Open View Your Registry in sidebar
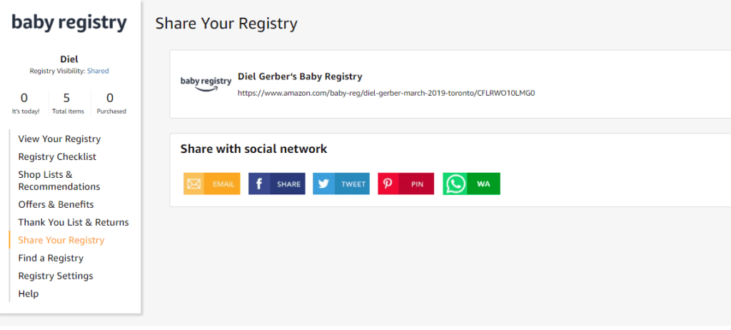Screen dimensions: 731x330 tap(59, 139)
